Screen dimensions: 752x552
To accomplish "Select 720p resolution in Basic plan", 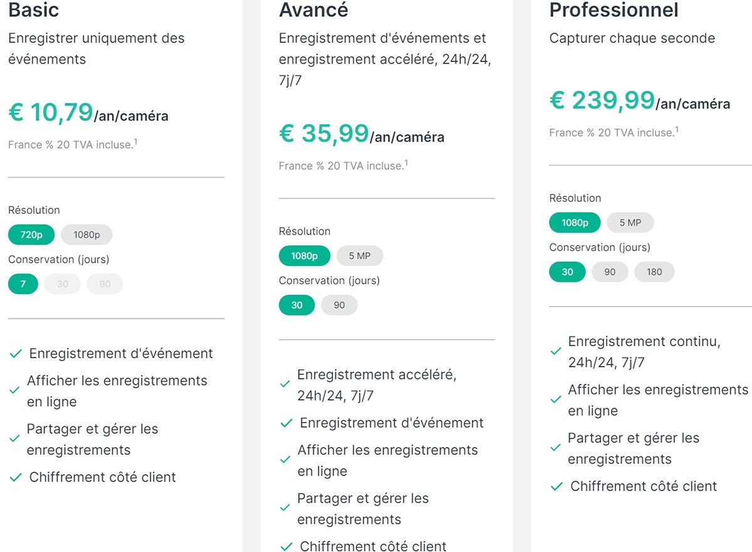I will [x=31, y=235].
